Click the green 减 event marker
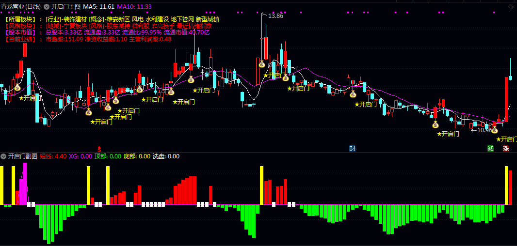Viewport: 517px width, 246px height. [x=491, y=148]
